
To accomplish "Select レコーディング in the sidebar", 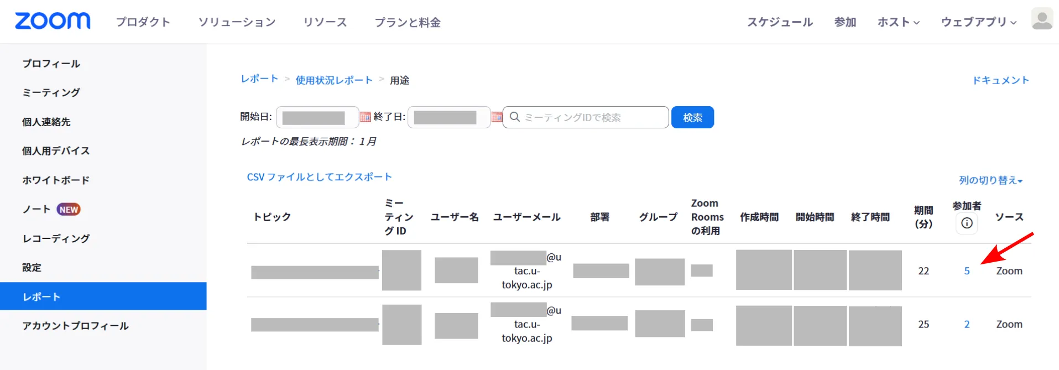I will [56, 238].
